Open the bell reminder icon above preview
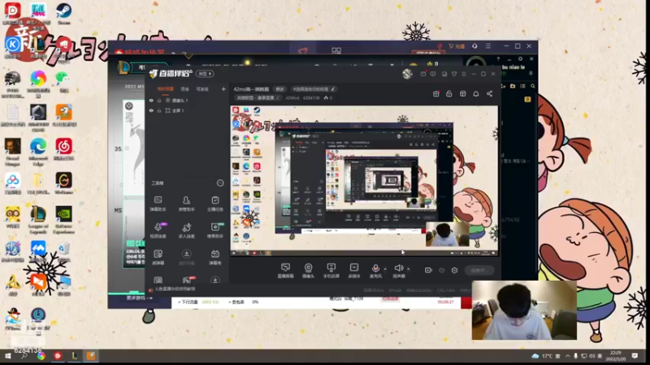This screenshot has width=650, height=365. point(476,94)
